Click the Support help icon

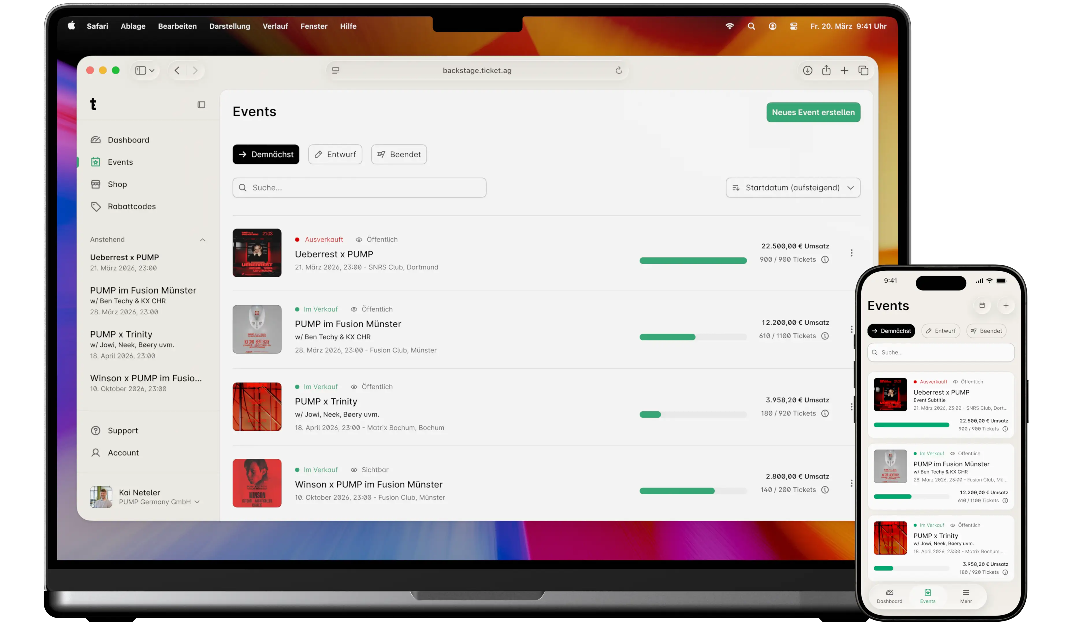(x=96, y=430)
